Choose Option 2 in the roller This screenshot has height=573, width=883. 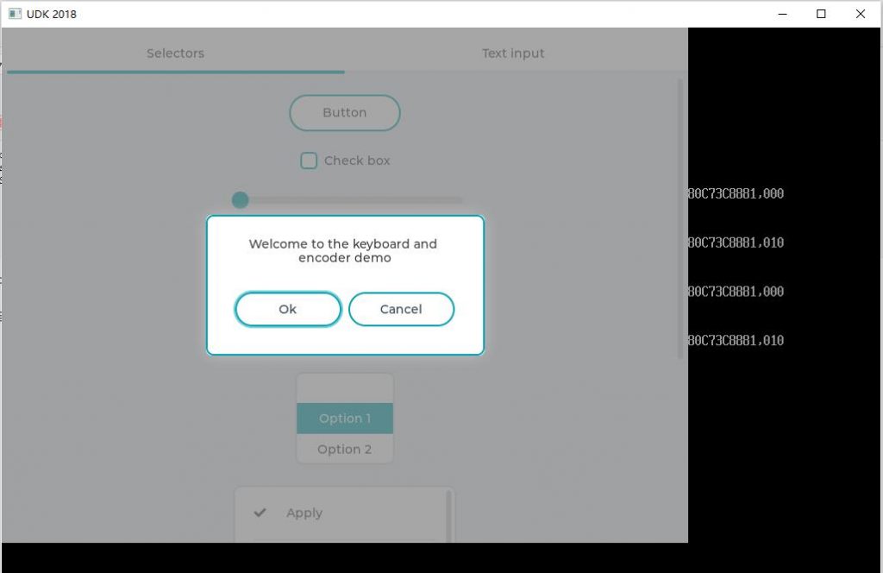[x=345, y=450]
